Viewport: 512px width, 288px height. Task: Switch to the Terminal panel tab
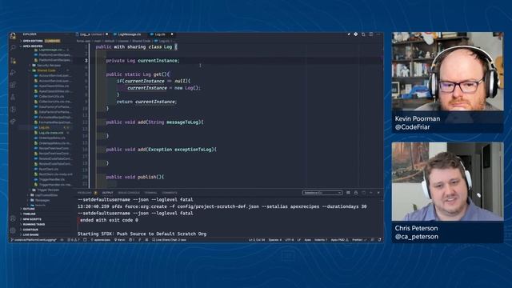[150, 193]
